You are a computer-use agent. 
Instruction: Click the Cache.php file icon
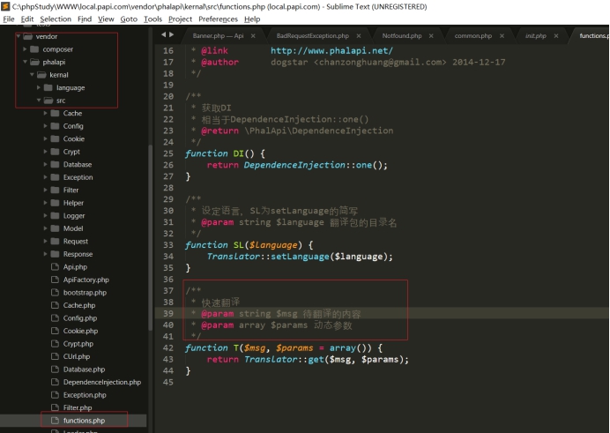(55, 305)
